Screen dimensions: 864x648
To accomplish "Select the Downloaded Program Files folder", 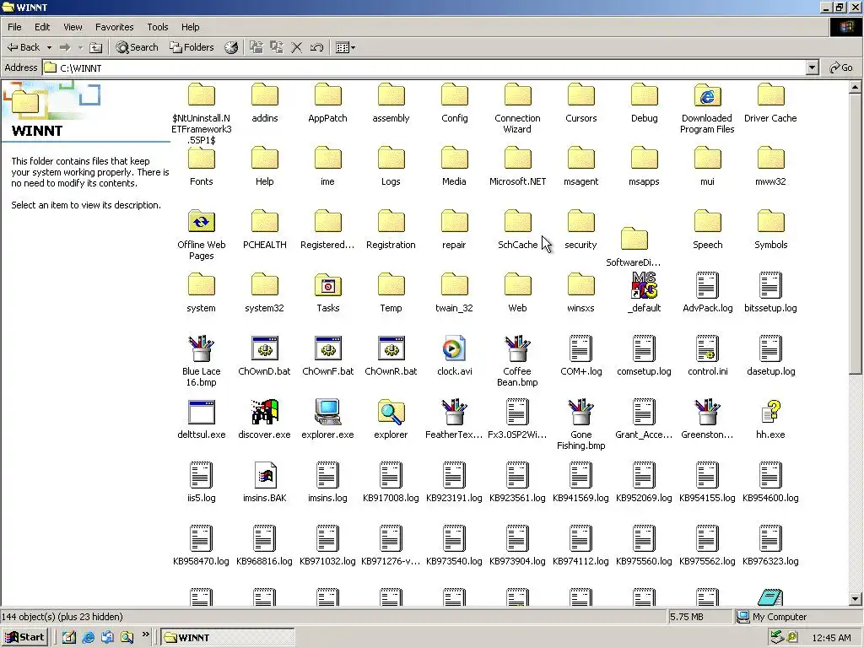I will tap(707, 109).
